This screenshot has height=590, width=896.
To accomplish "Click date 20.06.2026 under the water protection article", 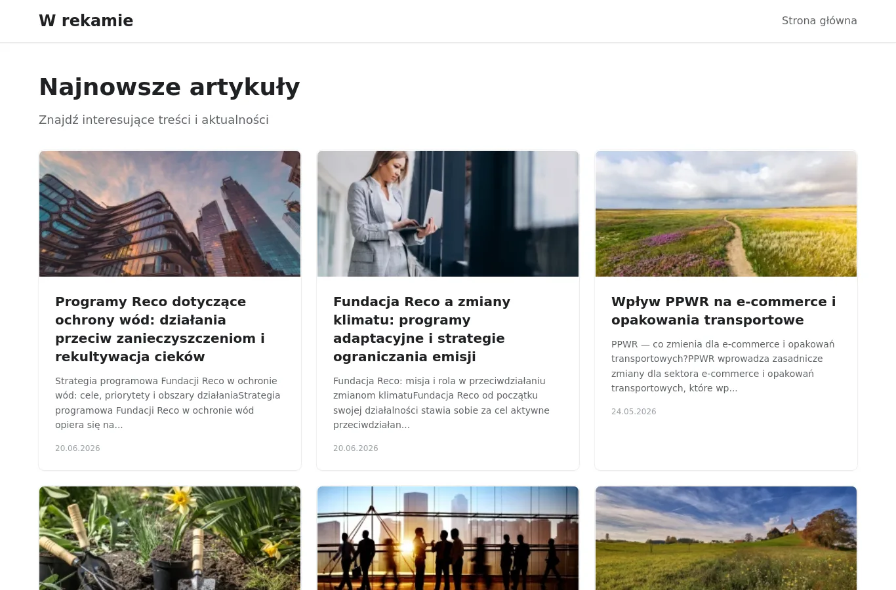I will click(x=77, y=448).
